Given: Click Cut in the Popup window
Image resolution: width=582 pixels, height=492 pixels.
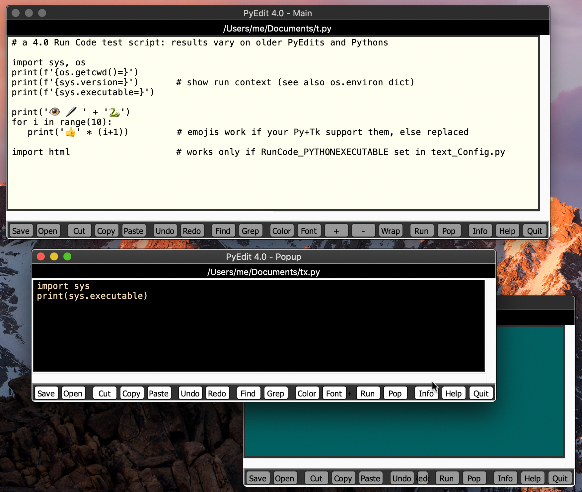Looking at the screenshot, I should (x=105, y=393).
